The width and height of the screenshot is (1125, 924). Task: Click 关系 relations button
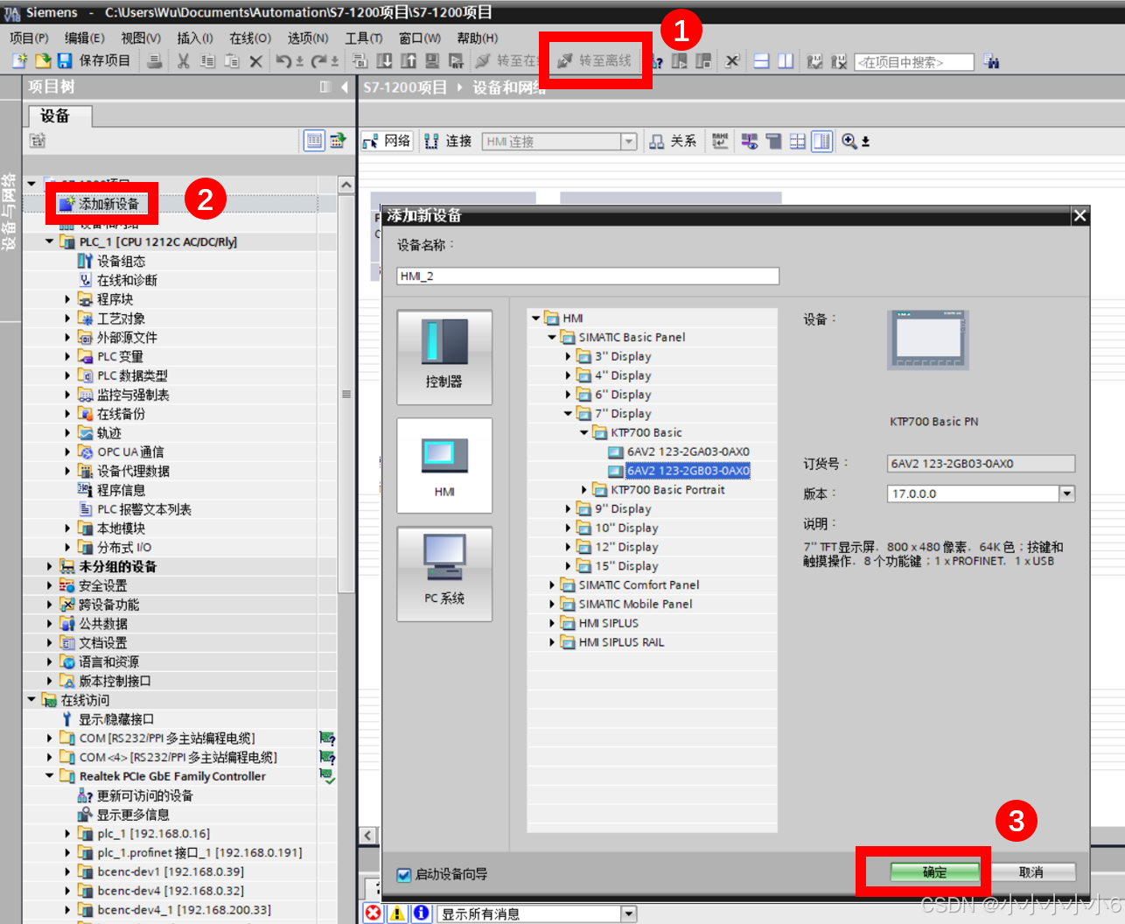[x=673, y=141]
